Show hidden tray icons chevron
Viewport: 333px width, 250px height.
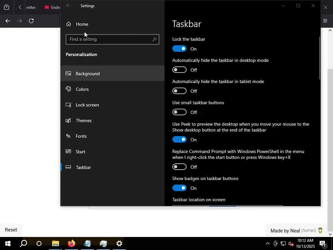(268, 243)
